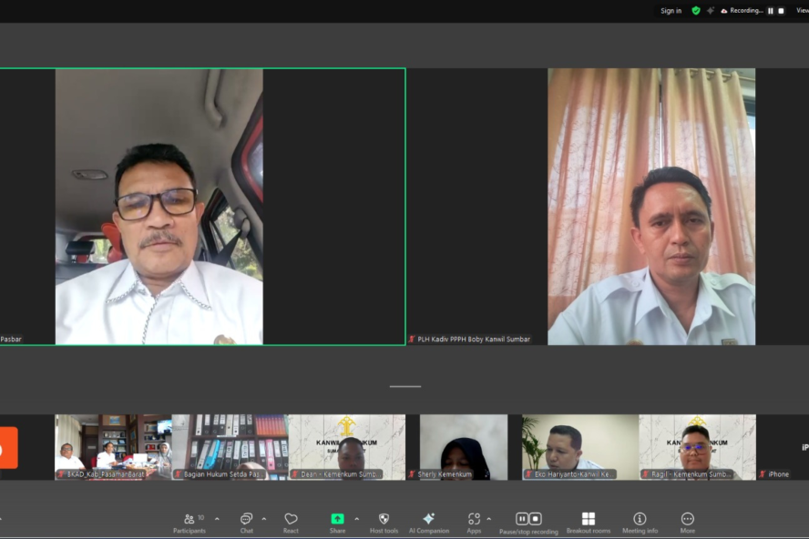Click the green encryption shield icon
The image size is (809, 539).
(x=696, y=11)
